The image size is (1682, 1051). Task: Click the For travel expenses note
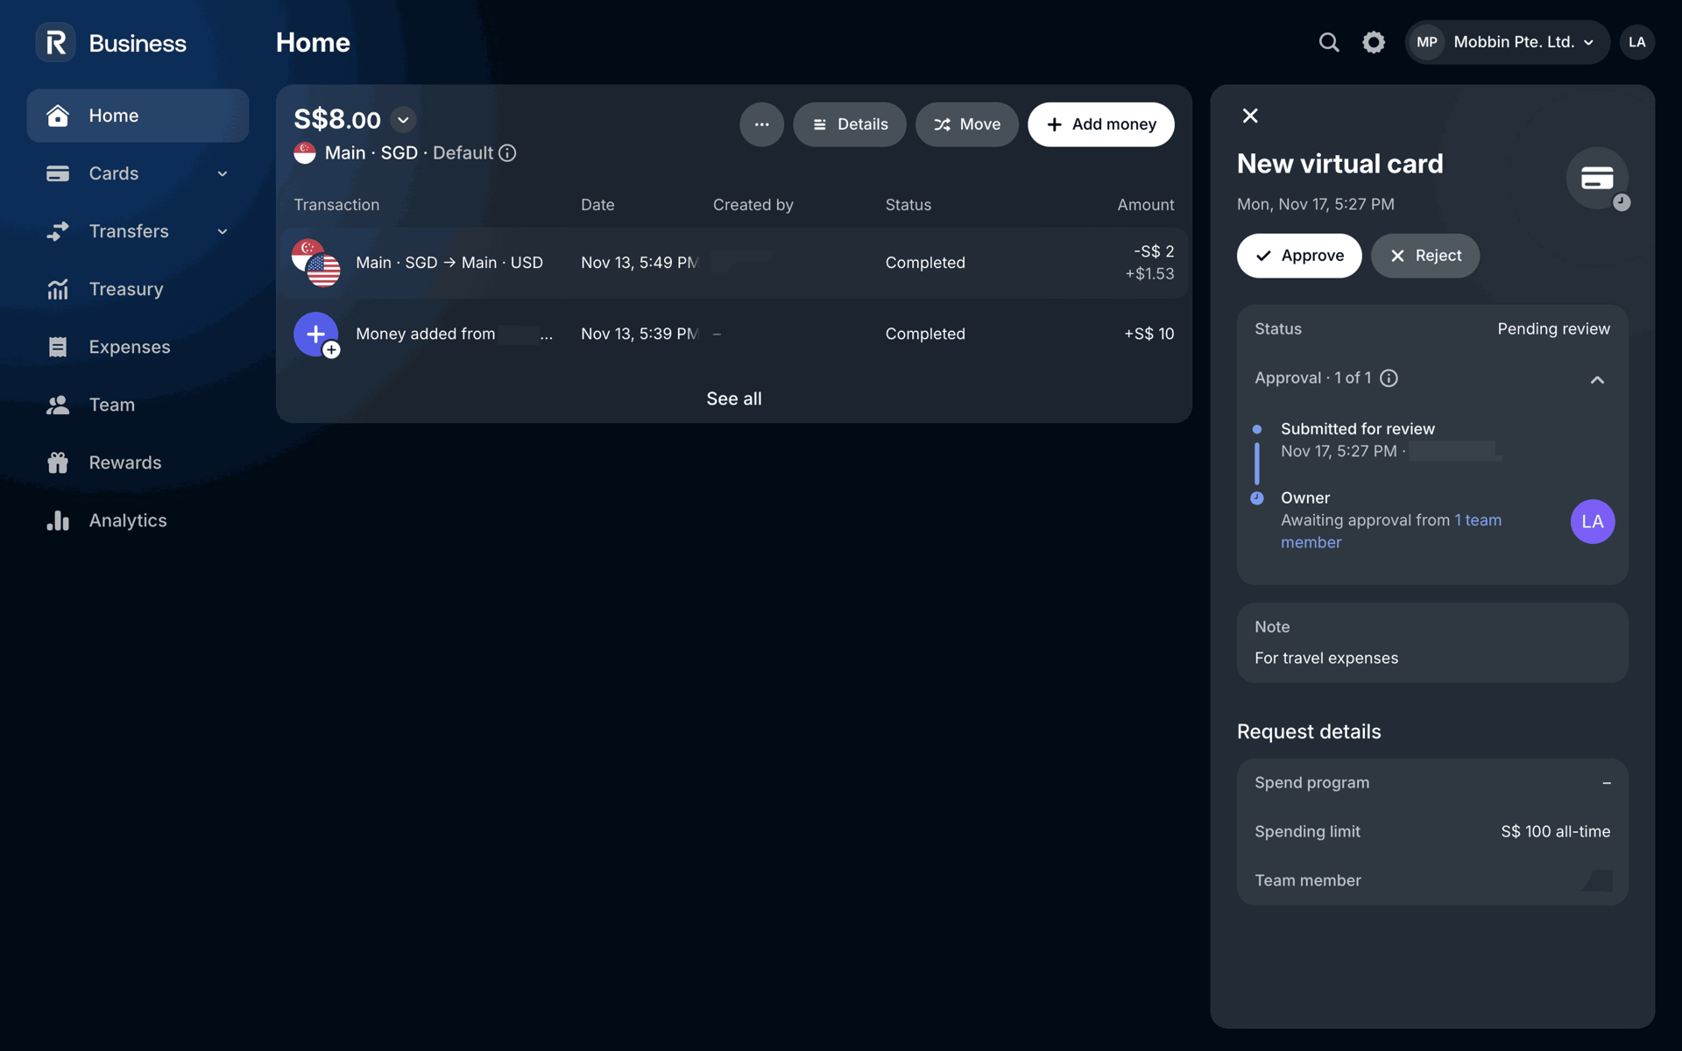point(1326,659)
